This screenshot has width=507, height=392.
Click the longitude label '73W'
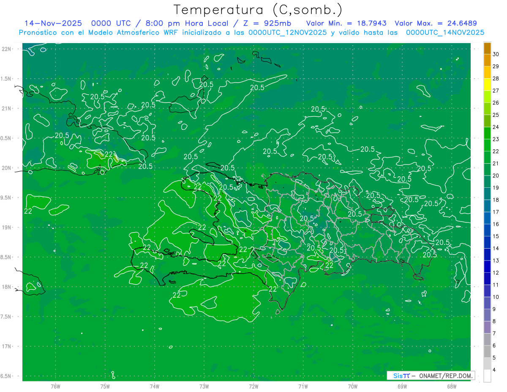pyautogui.click(x=204, y=386)
